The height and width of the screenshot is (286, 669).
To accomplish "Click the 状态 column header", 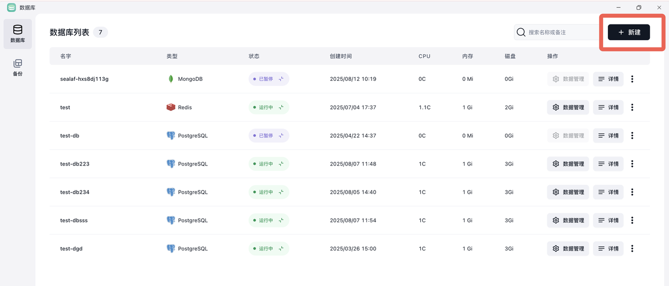I will (x=254, y=56).
